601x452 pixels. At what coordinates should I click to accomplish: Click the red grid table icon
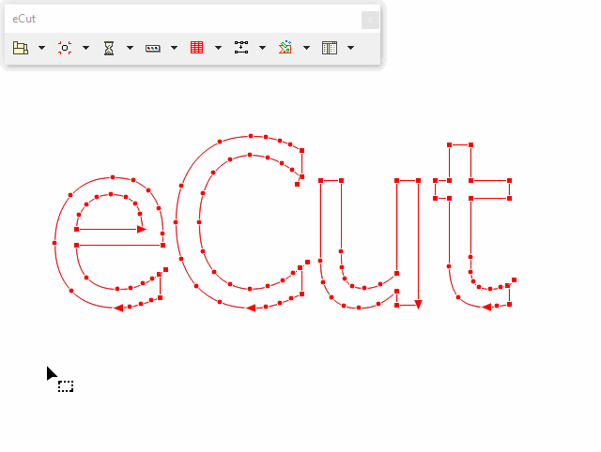(196, 48)
